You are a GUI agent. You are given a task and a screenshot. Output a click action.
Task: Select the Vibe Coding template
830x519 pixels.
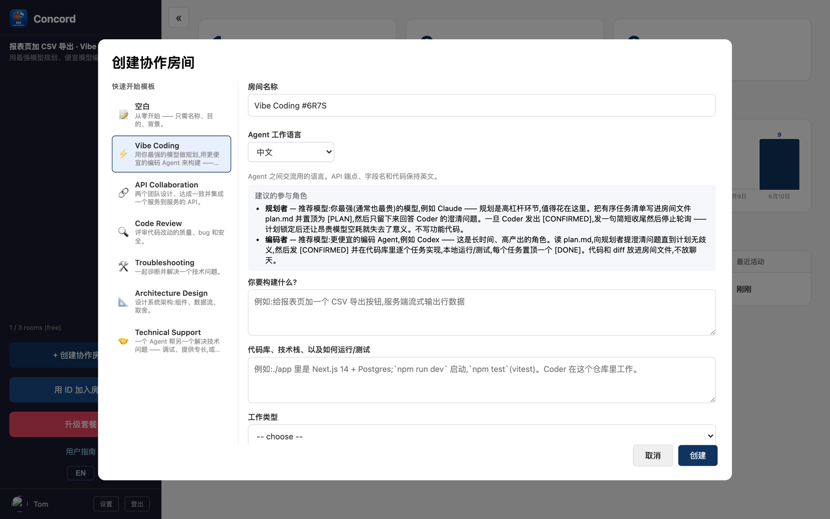click(x=171, y=154)
